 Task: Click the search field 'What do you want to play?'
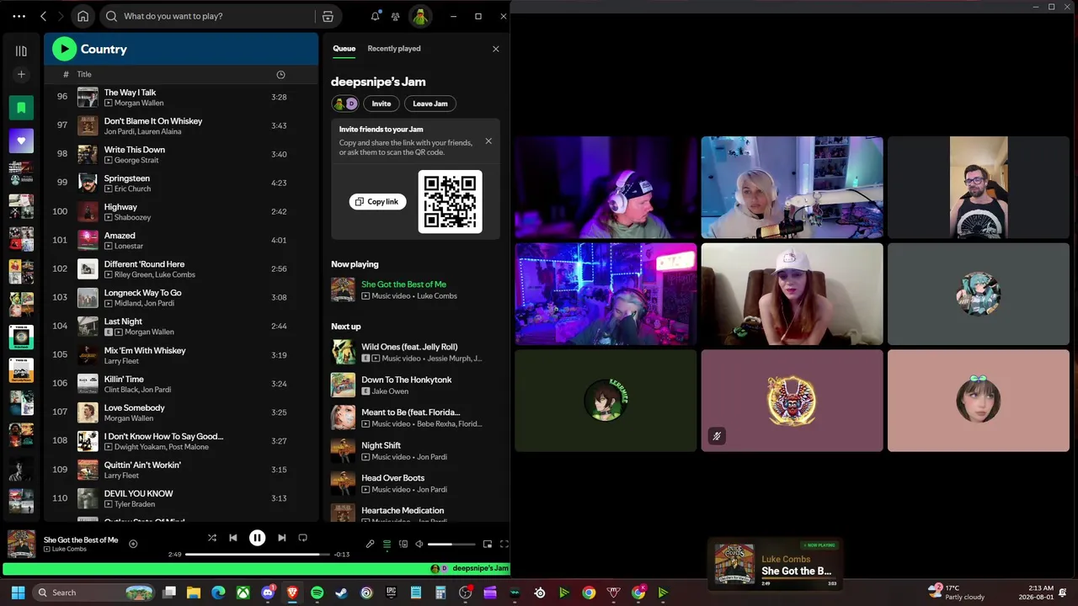click(x=207, y=16)
